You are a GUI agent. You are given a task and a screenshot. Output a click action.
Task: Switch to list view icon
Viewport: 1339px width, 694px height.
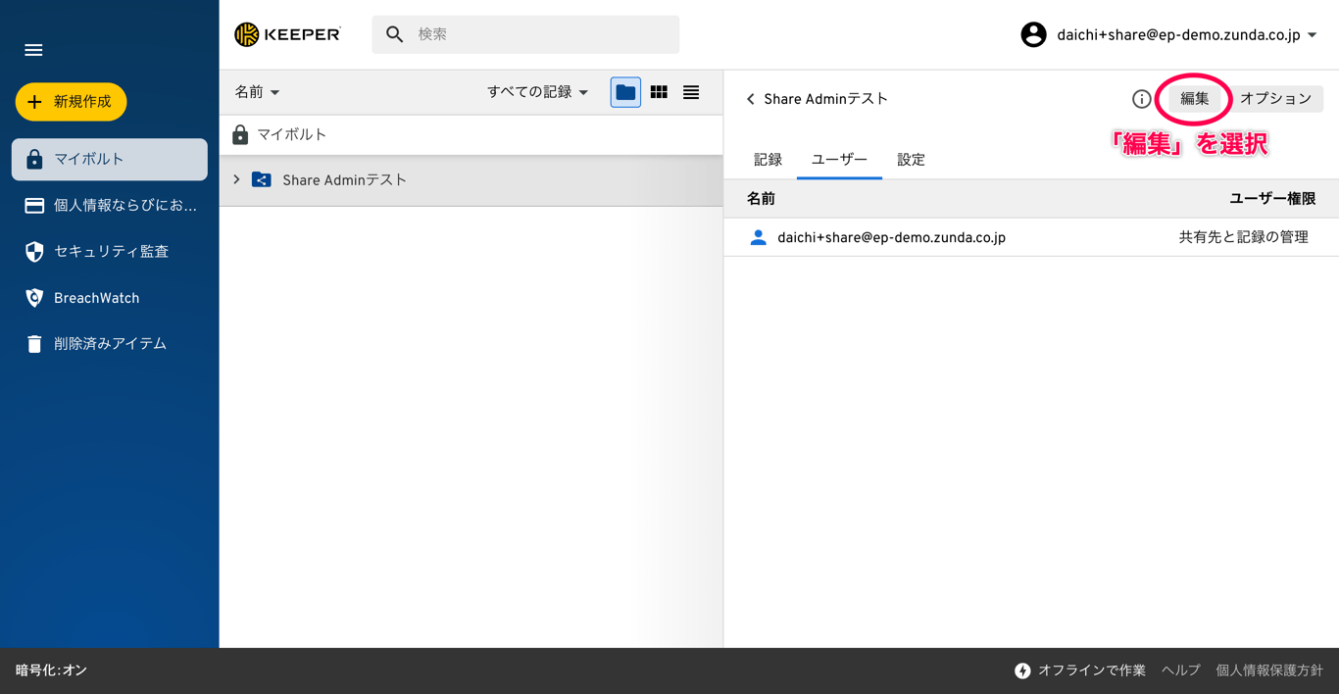click(690, 91)
